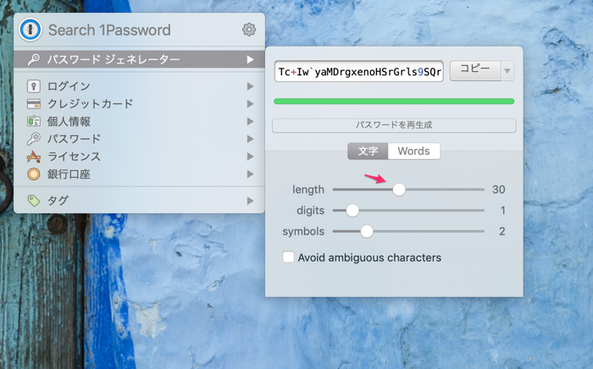Image resolution: width=593 pixels, height=369 pixels.
Task: Click the 1Password logo icon
Action: pos(30,30)
